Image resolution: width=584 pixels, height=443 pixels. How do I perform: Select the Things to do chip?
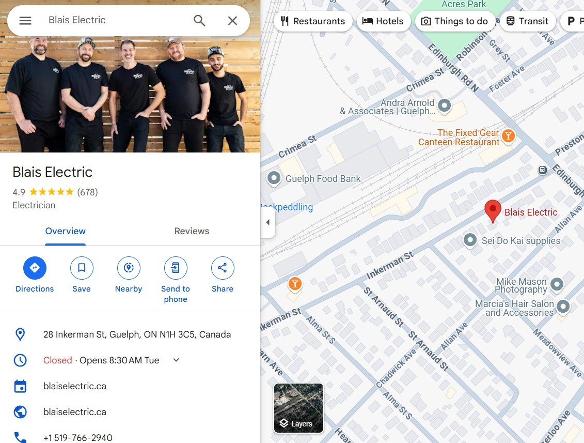click(x=455, y=21)
